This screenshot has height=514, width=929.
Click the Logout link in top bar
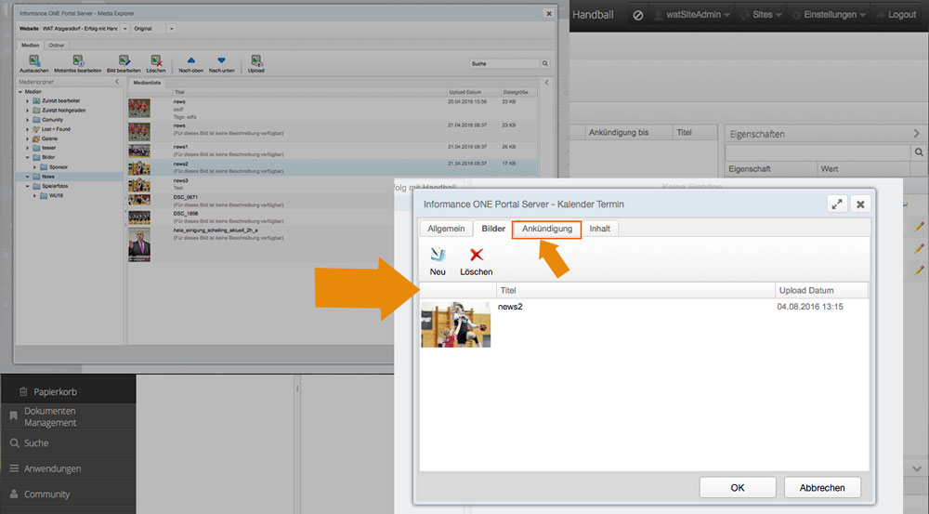pos(897,15)
